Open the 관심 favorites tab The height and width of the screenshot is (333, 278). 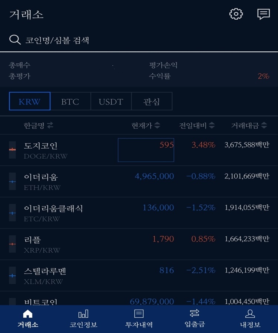coord(152,101)
